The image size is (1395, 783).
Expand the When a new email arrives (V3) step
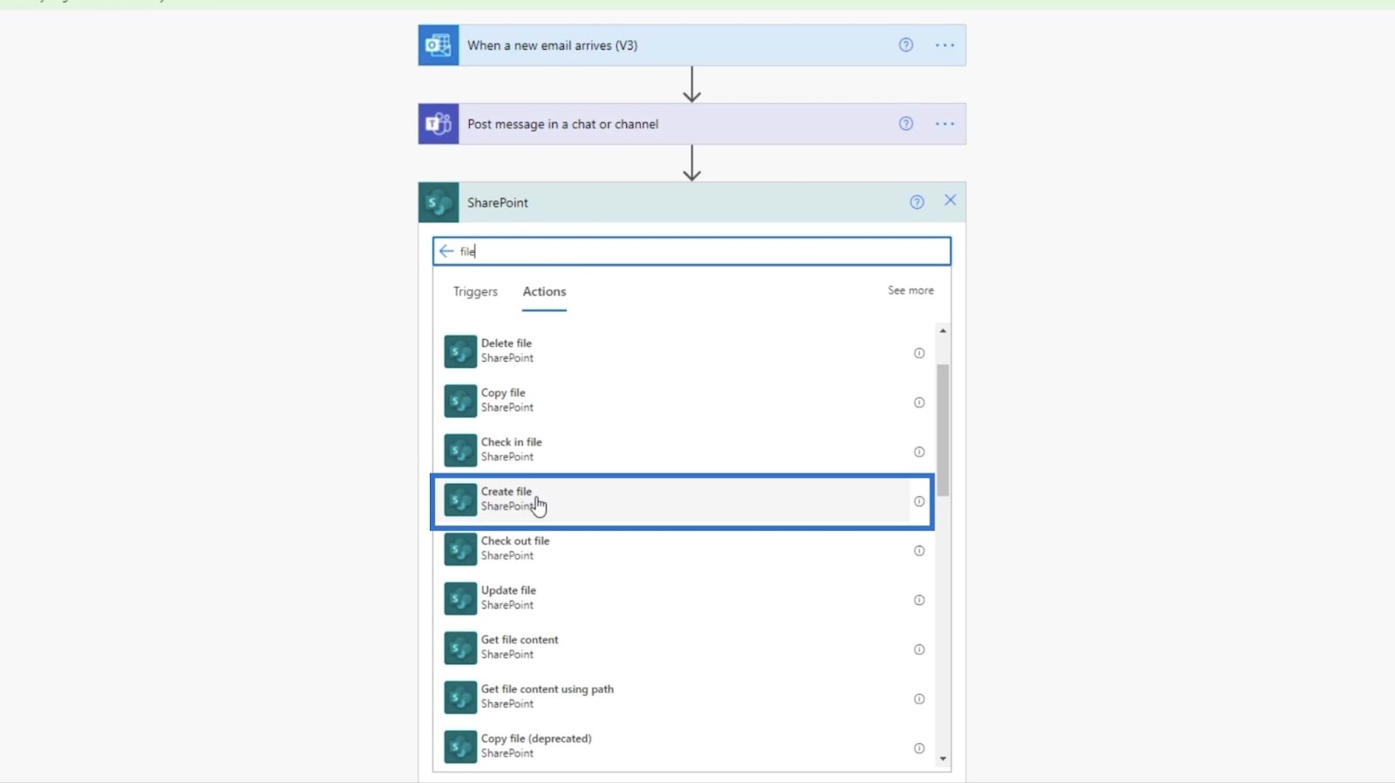pos(691,45)
